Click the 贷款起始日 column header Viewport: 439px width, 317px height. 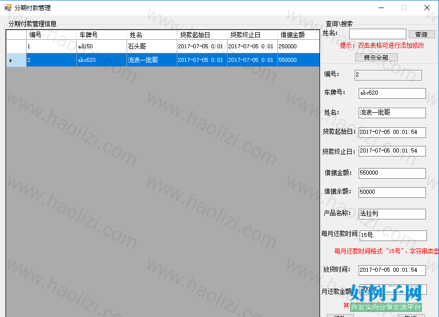point(202,35)
